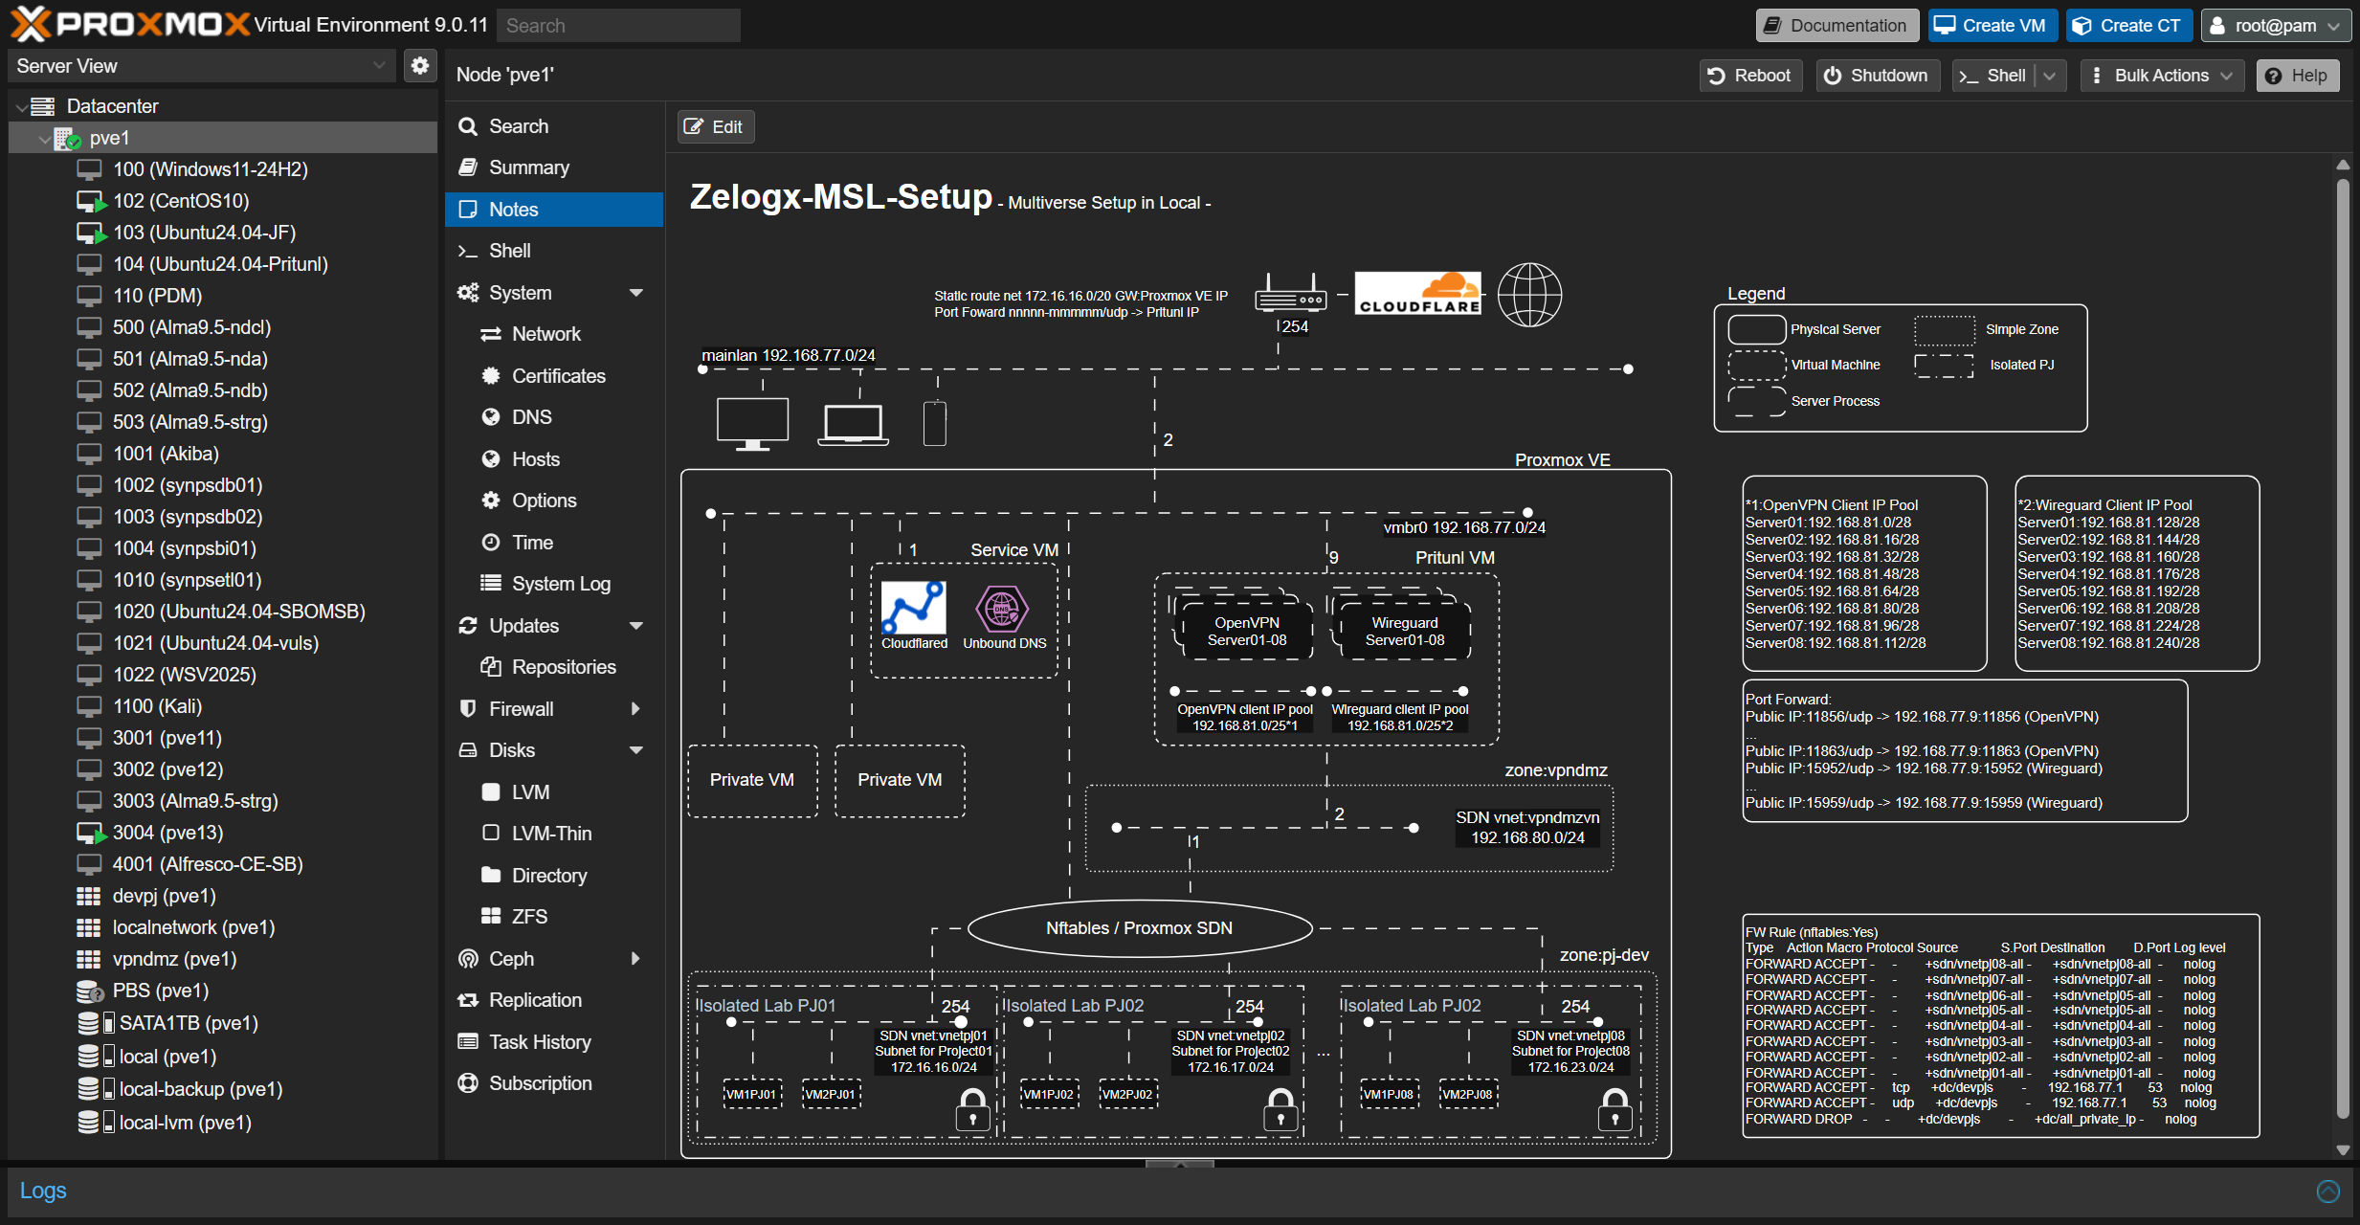Screen dimensions: 2360x1225
Task: Expand the Firewall section
Action: [635, 708]
